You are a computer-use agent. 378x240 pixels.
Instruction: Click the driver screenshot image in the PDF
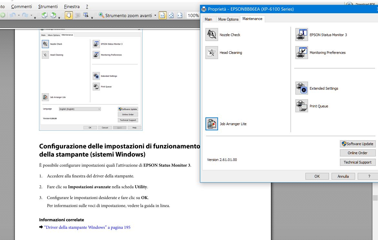(x=91, y=80)
